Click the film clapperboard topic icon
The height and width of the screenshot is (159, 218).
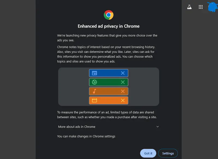click(x=95, y=100)
